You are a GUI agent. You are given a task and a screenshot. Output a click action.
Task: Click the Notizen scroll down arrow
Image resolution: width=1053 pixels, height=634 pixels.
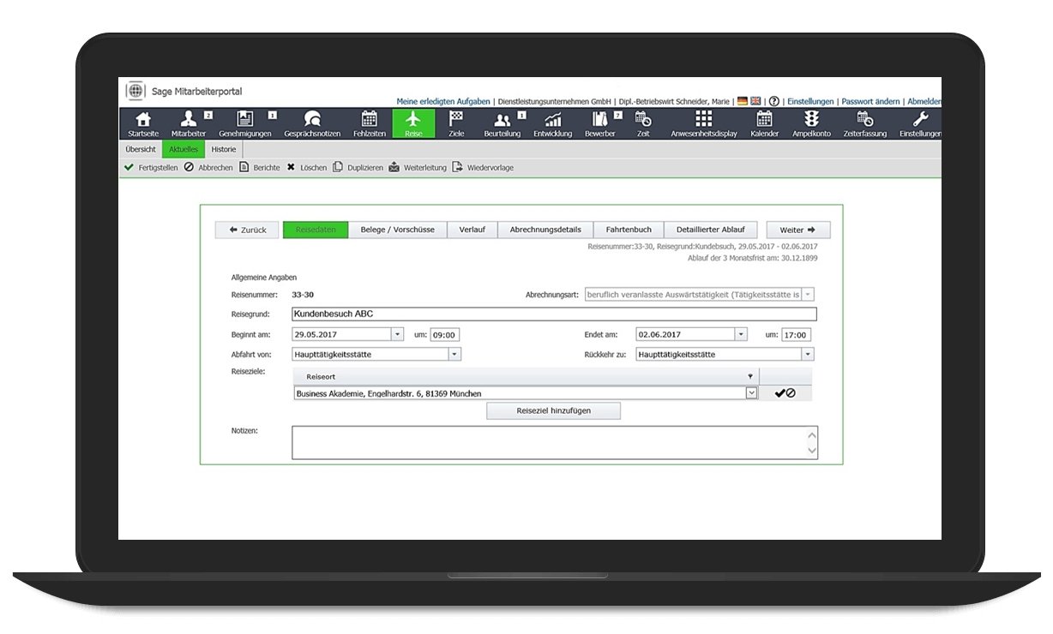tap(811, 452)
